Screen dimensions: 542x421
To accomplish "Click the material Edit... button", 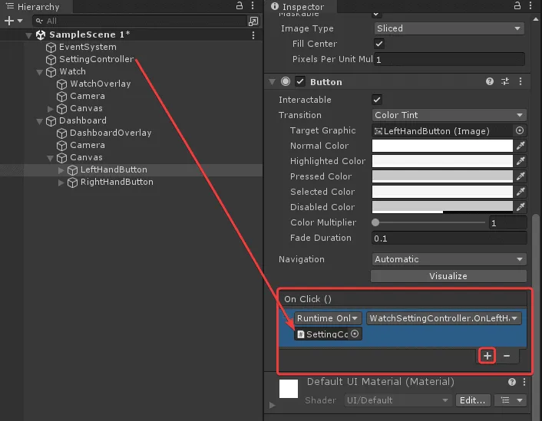I will coord(472,400).
